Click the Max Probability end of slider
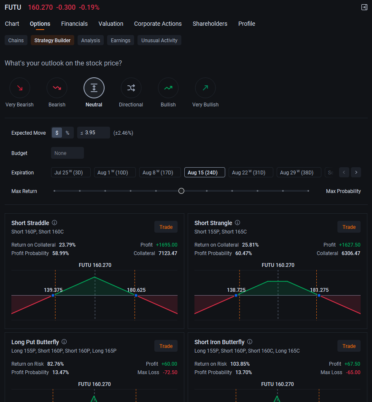The height and width of the screenshot is (402, 372). coord(308,191)
